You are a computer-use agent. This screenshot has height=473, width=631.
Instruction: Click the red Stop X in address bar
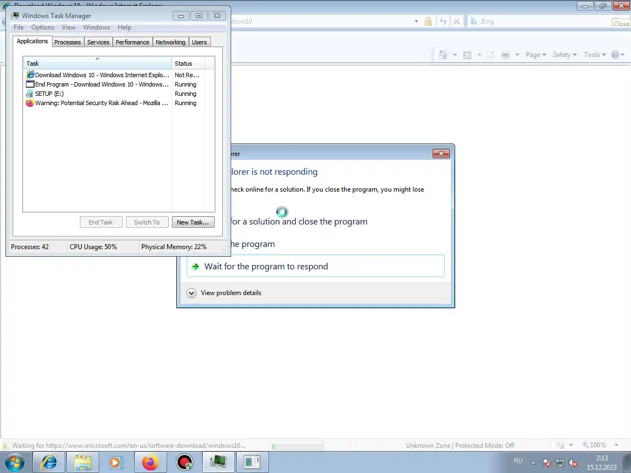pyautogui.click(x=457, y=21)
